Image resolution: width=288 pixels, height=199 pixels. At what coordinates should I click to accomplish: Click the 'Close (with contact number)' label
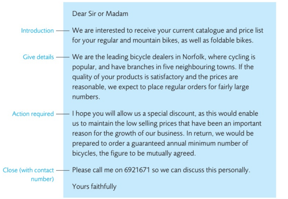(x=28, y=174)
